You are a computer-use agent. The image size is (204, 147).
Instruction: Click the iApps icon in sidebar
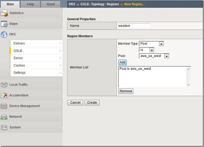click(4, 24)
